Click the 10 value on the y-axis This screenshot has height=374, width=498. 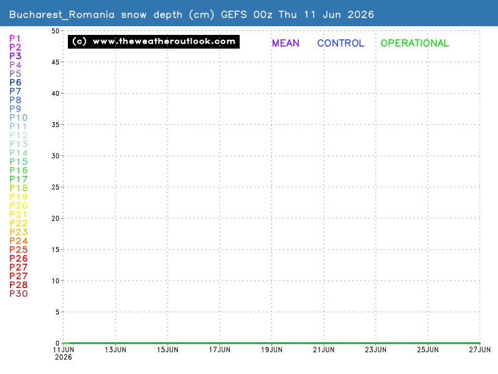pyautogui.click(x=55, y=281)
